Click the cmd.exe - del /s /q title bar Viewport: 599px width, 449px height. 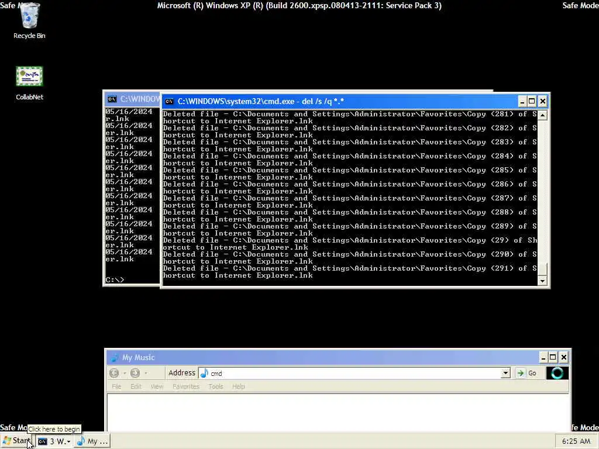[x=340, y=102]
